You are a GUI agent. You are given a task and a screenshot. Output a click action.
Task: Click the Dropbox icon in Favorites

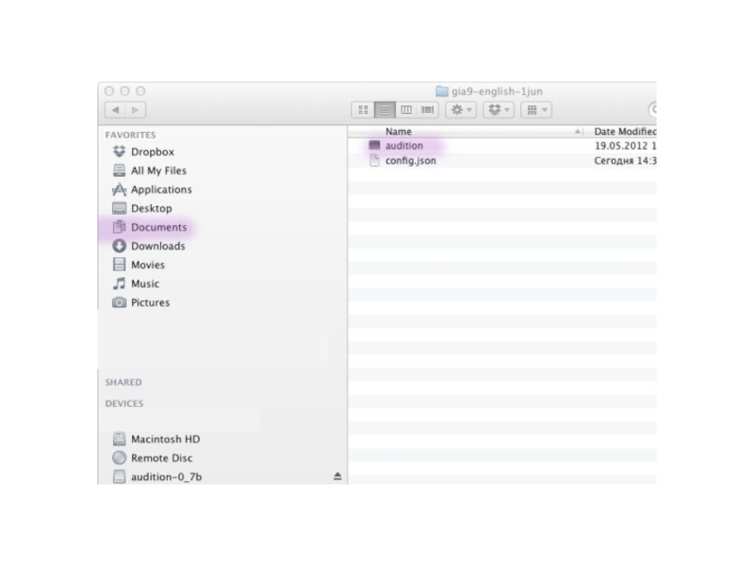[x=120, y=152]
